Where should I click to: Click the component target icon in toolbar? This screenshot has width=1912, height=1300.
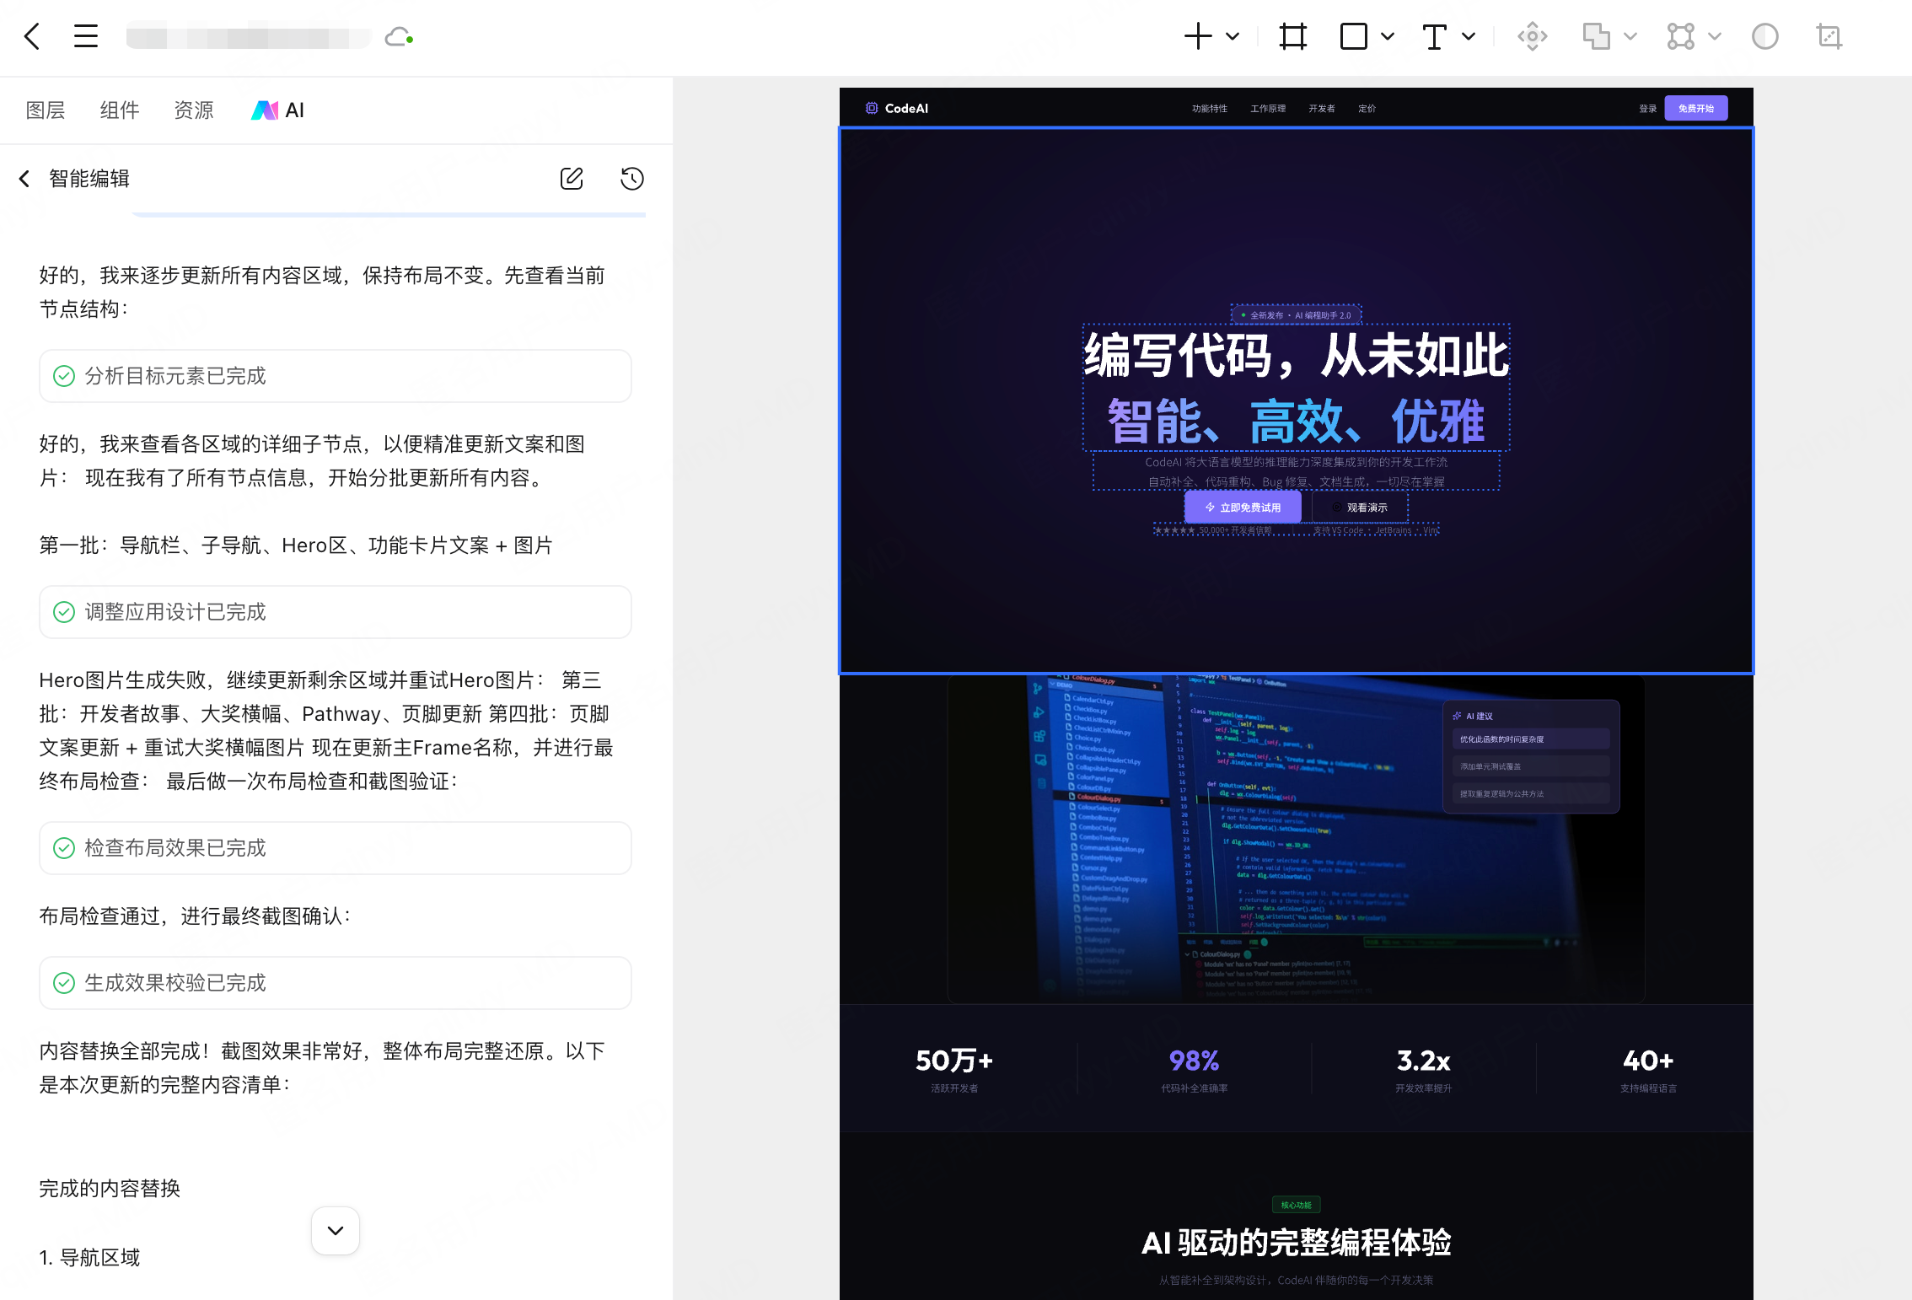pyautogui.click(x=1533, y=36)
